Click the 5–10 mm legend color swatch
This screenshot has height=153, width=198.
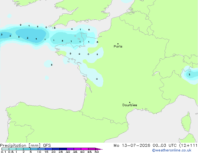pyautogui.click(x=34, y=149)
